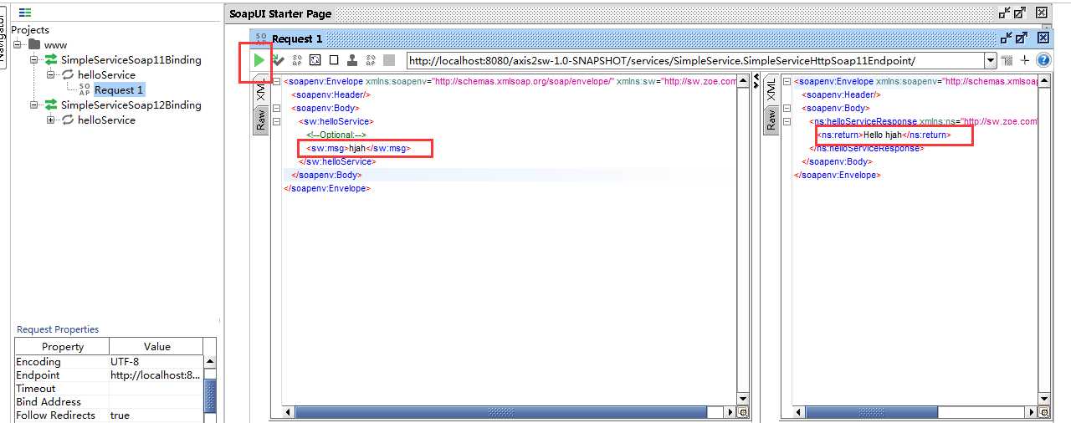Click the Endpoint property value cell
Screen dimensions: 1071x423
point(156,375)
